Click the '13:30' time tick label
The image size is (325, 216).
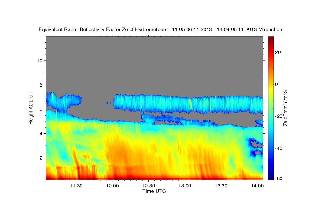221,186
